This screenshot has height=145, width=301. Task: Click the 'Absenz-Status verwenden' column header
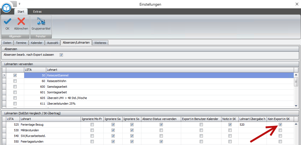click(x=159, y=119)
